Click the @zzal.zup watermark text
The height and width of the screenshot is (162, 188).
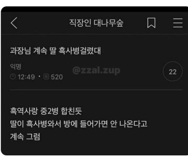pyautogui.click(x=96, y=71)
